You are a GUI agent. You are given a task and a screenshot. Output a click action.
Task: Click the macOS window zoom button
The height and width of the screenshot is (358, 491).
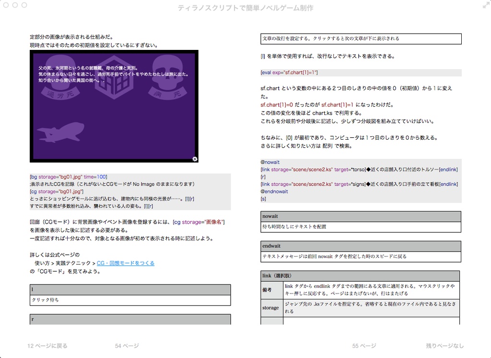24,5
